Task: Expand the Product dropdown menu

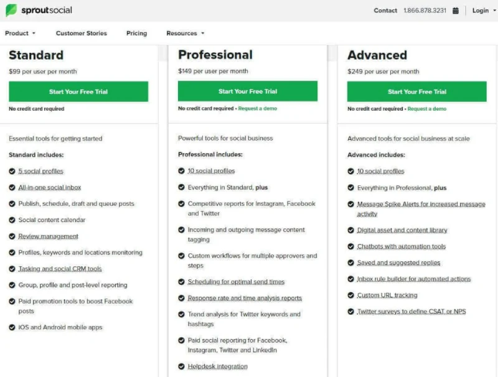Action: [x=20, y=34]
